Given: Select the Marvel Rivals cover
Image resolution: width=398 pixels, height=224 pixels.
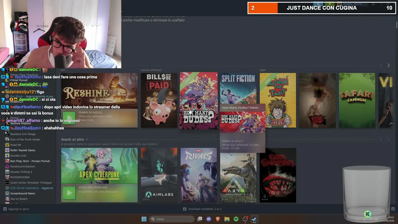Looking at the screenshot, I should pyautogui.click(x=199, y=175).
